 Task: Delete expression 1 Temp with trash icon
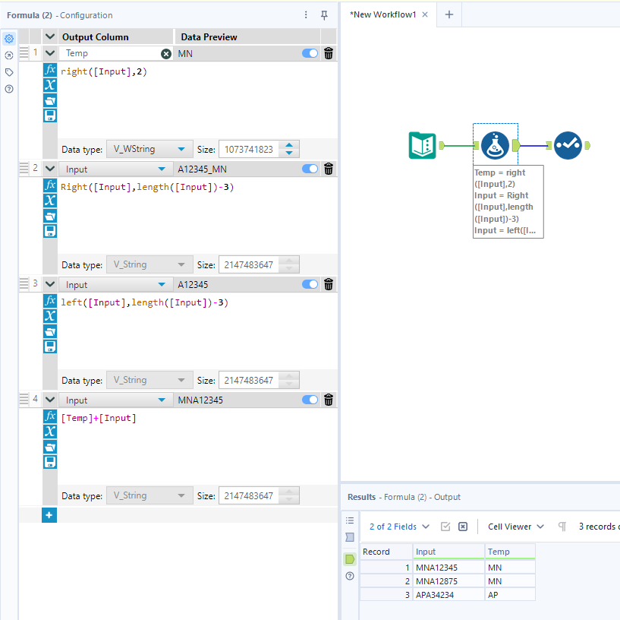(x=328, y=53)
